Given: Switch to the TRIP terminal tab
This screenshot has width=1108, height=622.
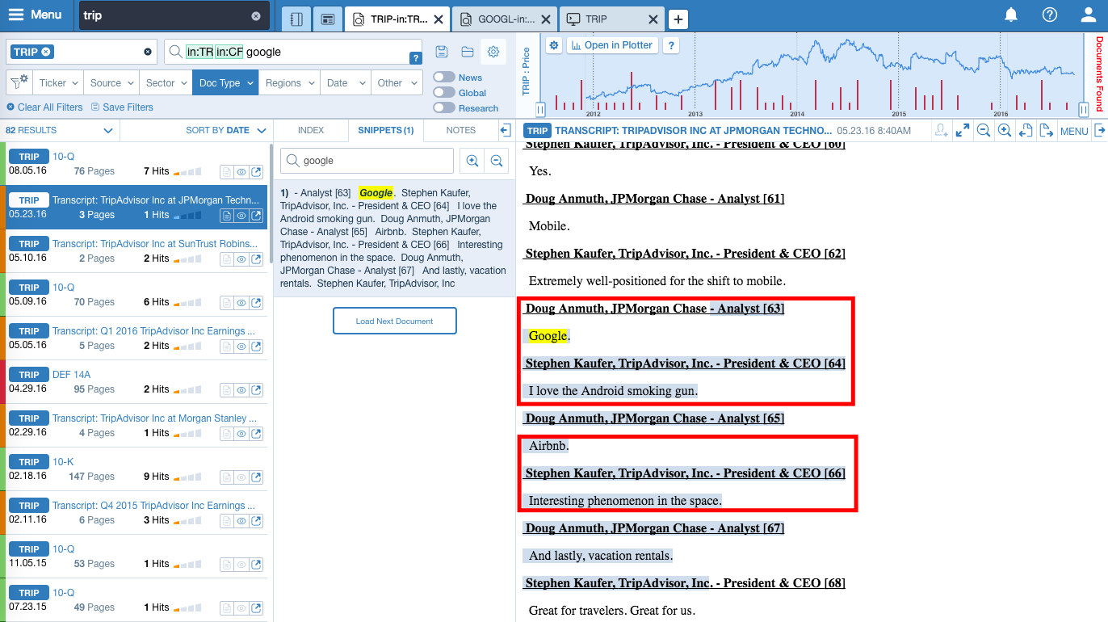Looking at the screenshot, I should coord(612,19).
